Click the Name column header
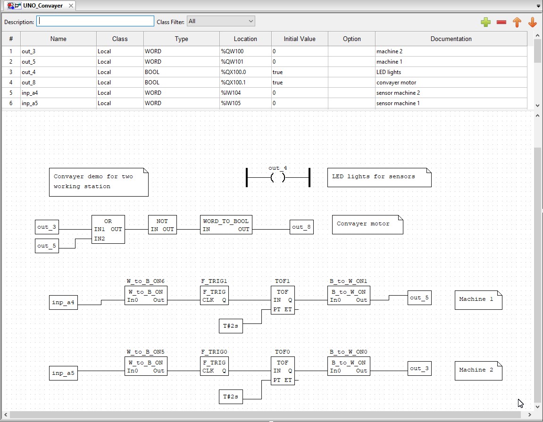Image resolution: width=543 pixels, height=422 pixels. (x=58, y=39)
